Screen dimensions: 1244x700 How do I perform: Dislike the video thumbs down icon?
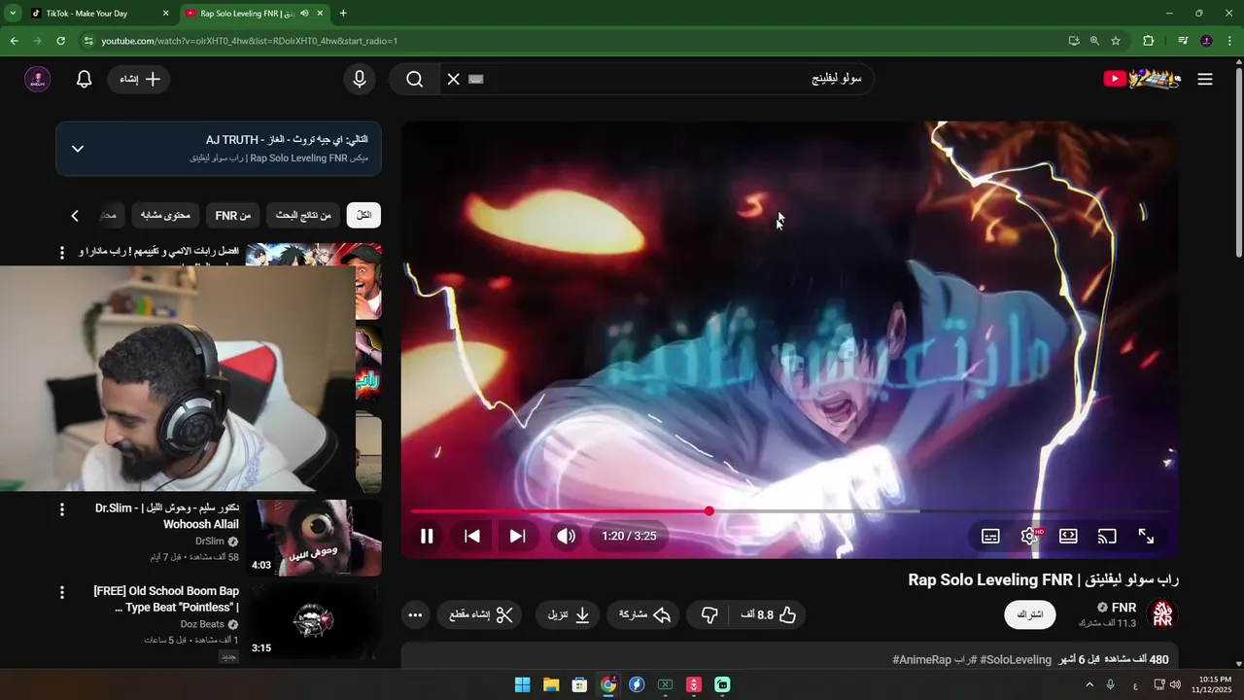click(709, 614)
